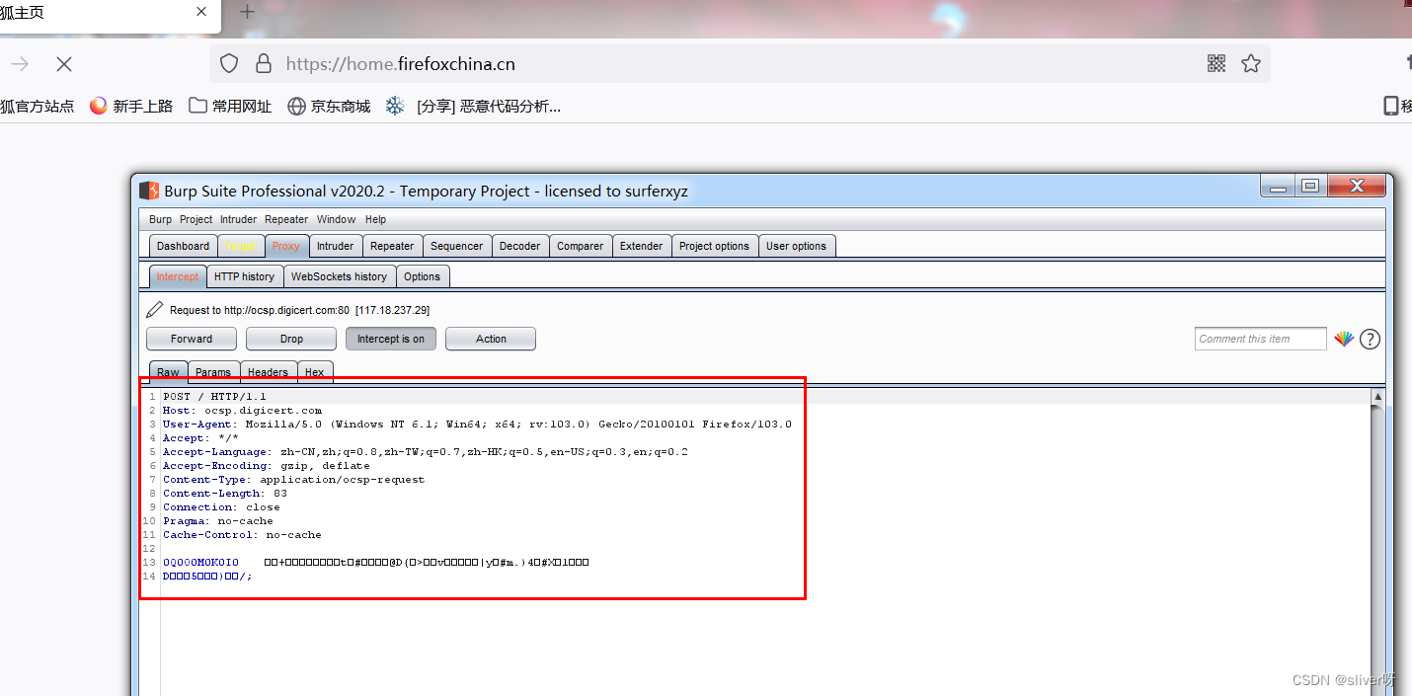
Task: Switch to the User options tab
Action: tap(796, 246)
